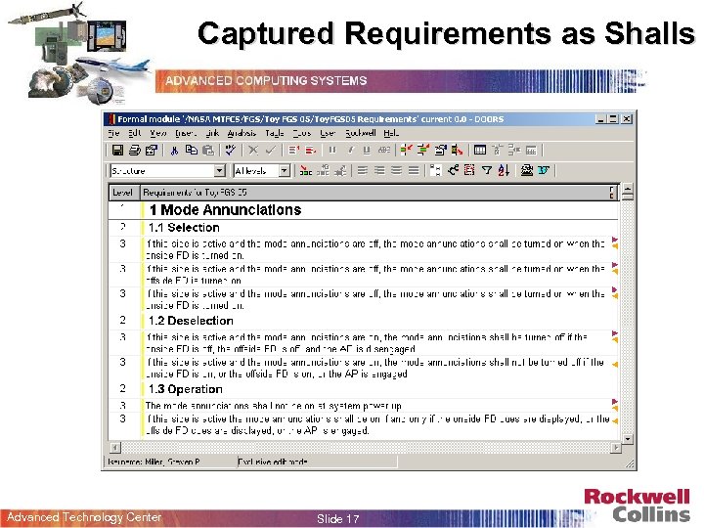Click the Paste clipboard icon

(208, 150)
